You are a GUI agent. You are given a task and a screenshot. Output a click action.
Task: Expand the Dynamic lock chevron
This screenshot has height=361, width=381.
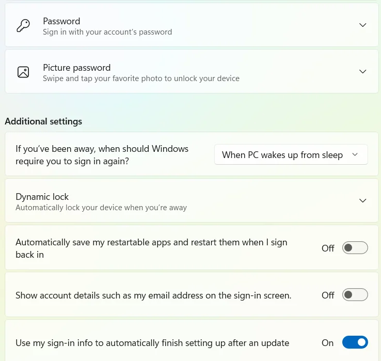coord(362,200)
